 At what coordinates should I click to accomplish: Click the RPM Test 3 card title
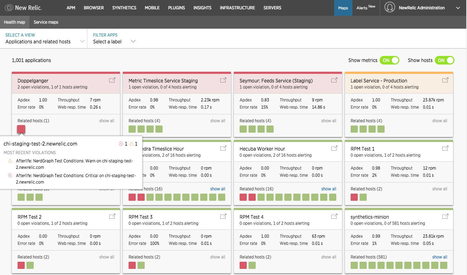click(140, 217)
